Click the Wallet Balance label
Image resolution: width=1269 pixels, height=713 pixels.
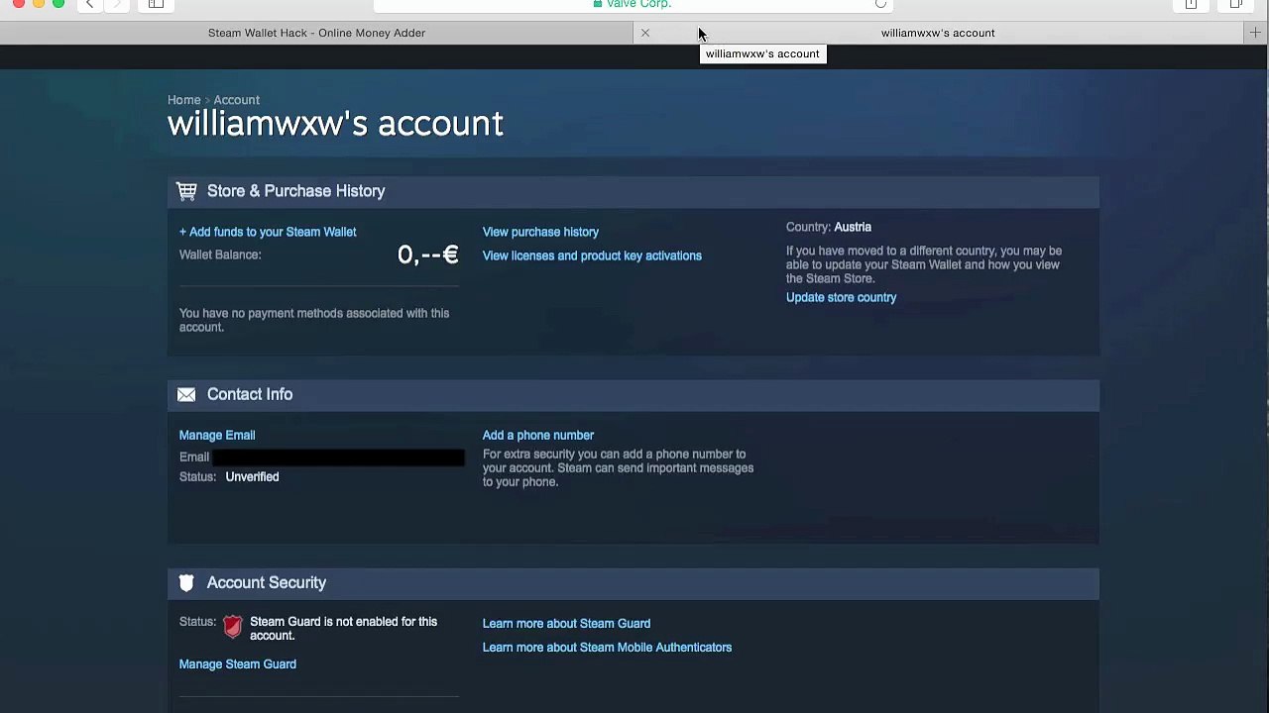coord(220,255)
